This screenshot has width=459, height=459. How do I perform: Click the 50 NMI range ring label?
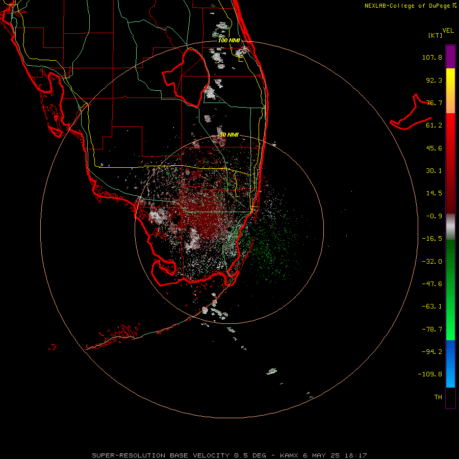click(229, 135)
